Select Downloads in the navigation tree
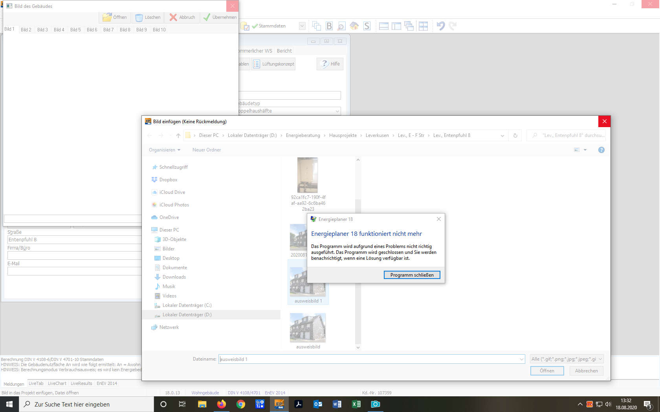660x412 pixels. pyautogui.click(x=174, y=277)
